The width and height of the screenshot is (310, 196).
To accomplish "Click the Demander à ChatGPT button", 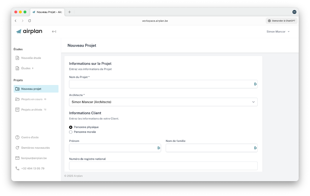I will tap(282, 21).
